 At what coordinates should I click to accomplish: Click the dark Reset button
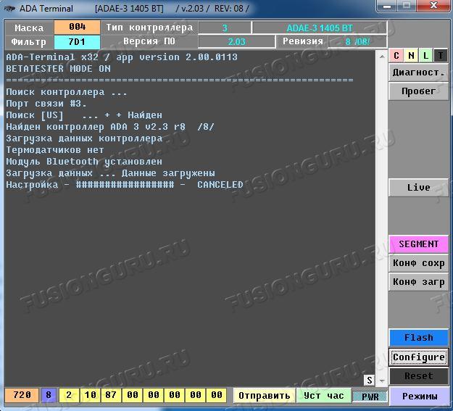[x=419, y=376]
